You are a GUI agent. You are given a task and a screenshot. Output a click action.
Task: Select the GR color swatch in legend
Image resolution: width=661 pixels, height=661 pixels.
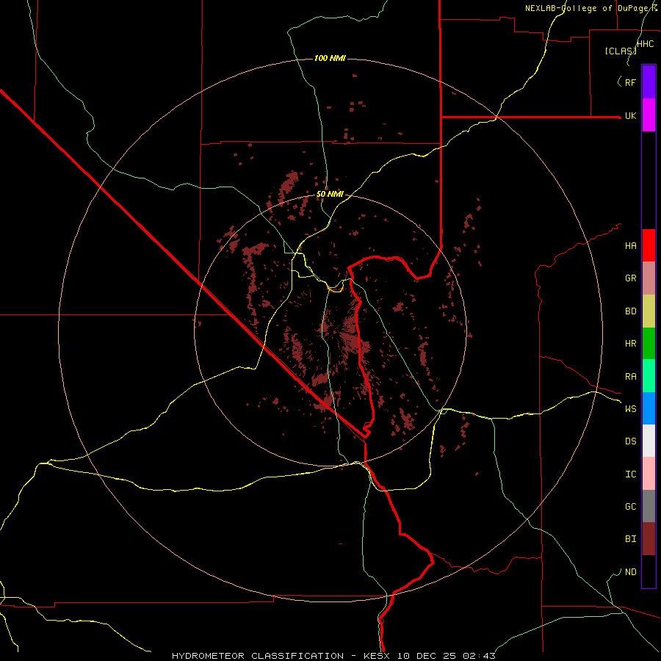(x=649, y=278)
